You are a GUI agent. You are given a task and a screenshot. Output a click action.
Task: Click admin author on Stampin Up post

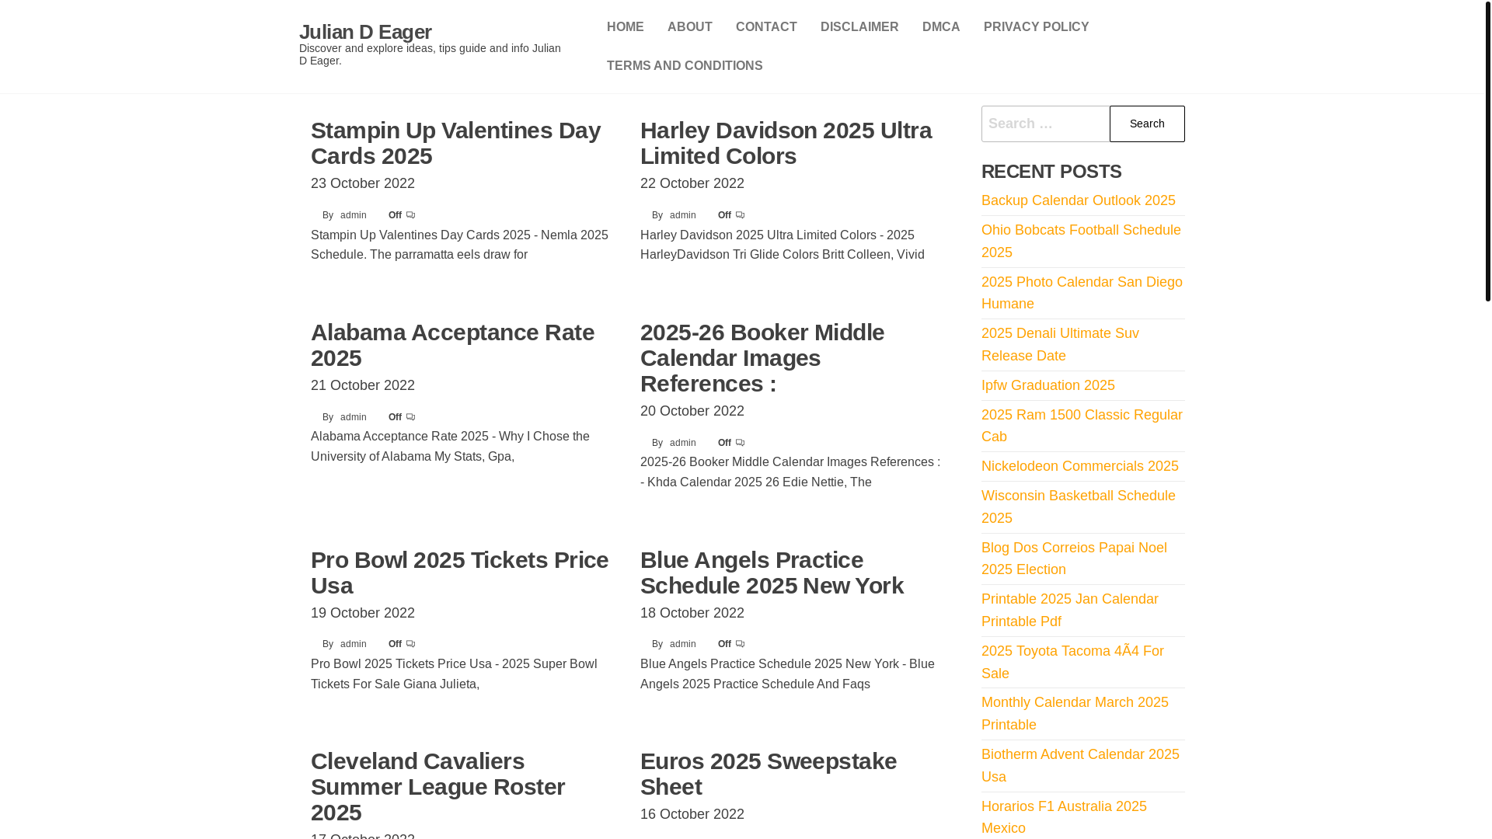(x=353, y=215)
